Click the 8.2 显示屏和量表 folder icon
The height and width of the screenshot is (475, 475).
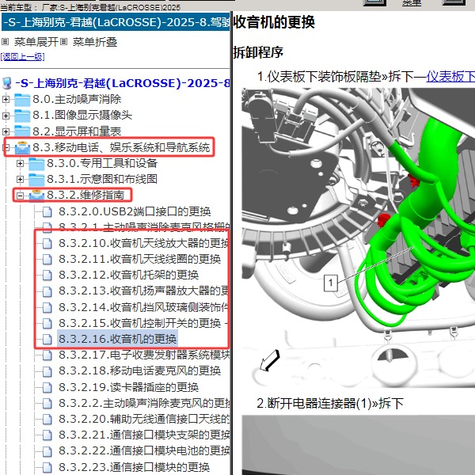tap(22, 131)
